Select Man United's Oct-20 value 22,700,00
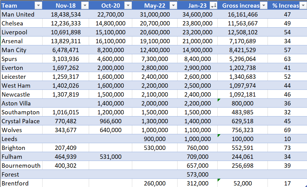Image resolution: width=307 pixels, height=187 pixels. [x=110, y=14]
